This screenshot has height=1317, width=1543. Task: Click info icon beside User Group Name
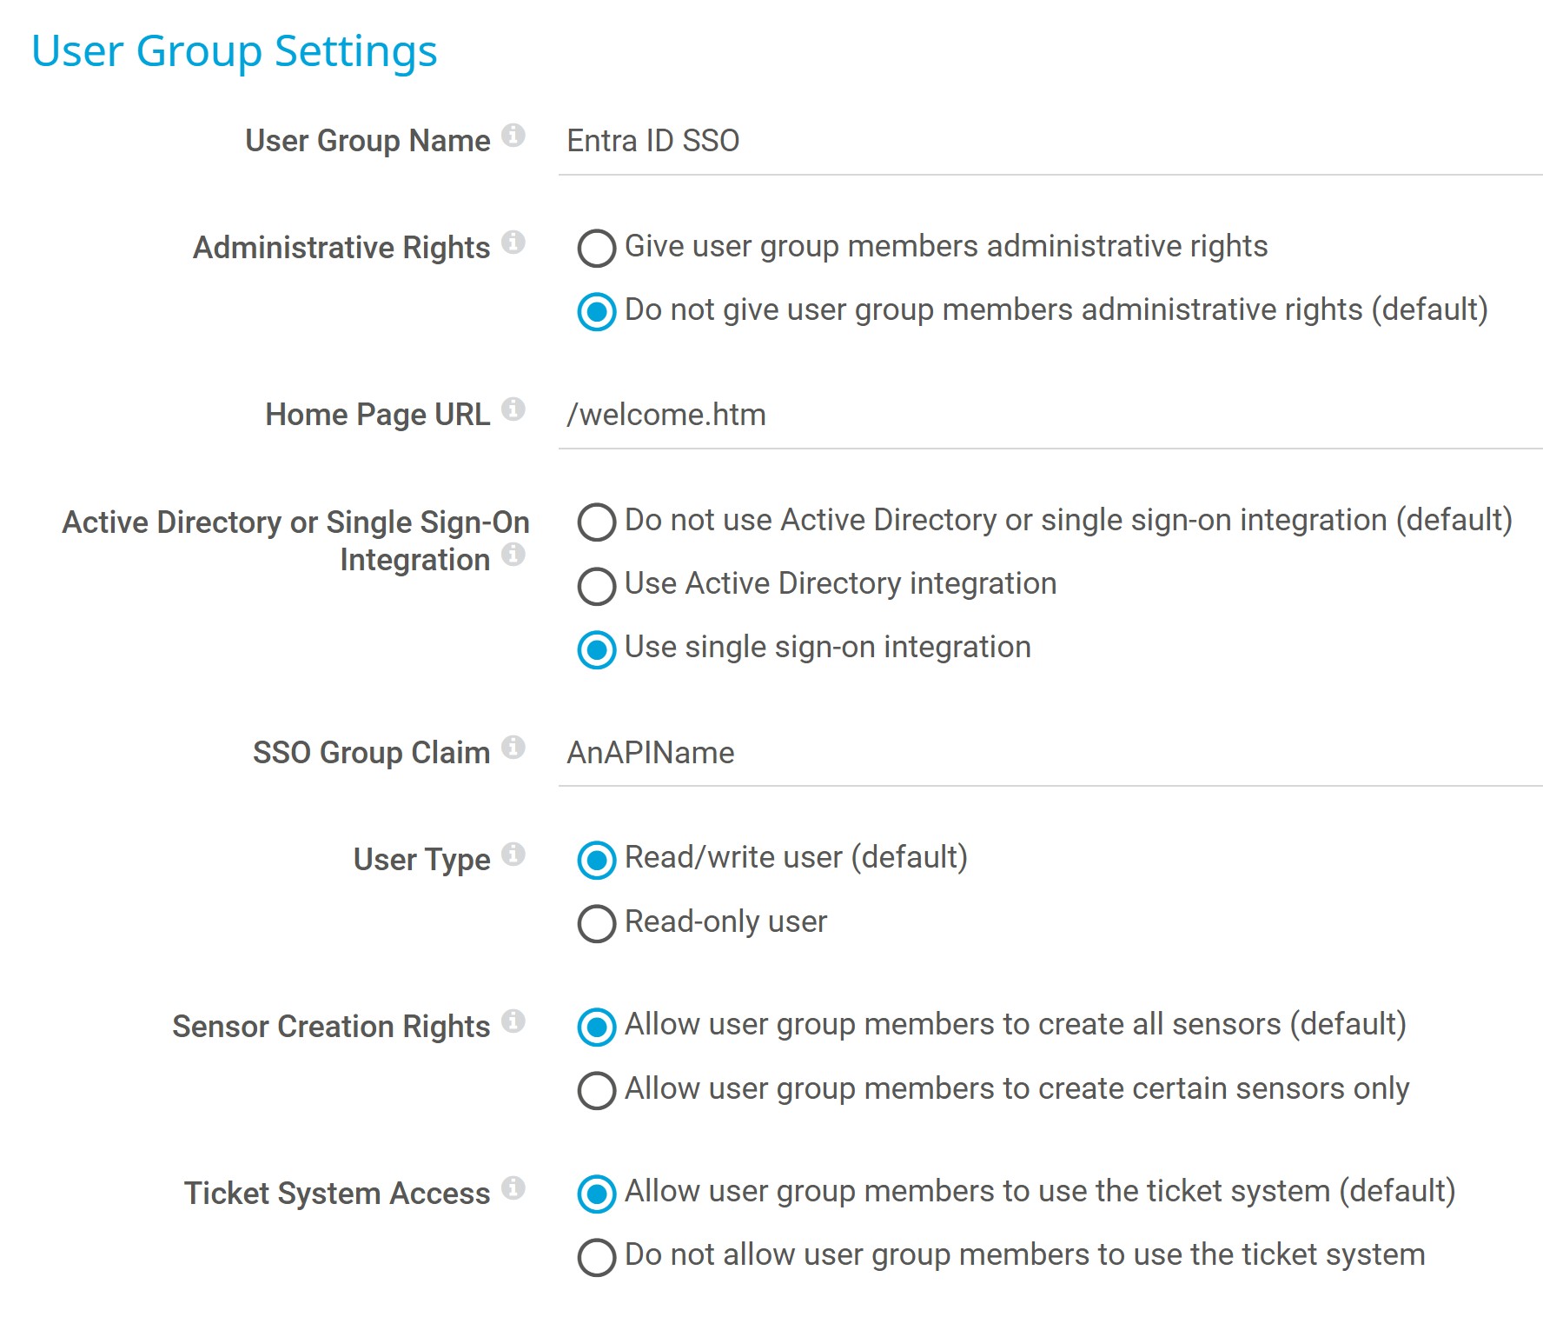[x=513, y=136]
